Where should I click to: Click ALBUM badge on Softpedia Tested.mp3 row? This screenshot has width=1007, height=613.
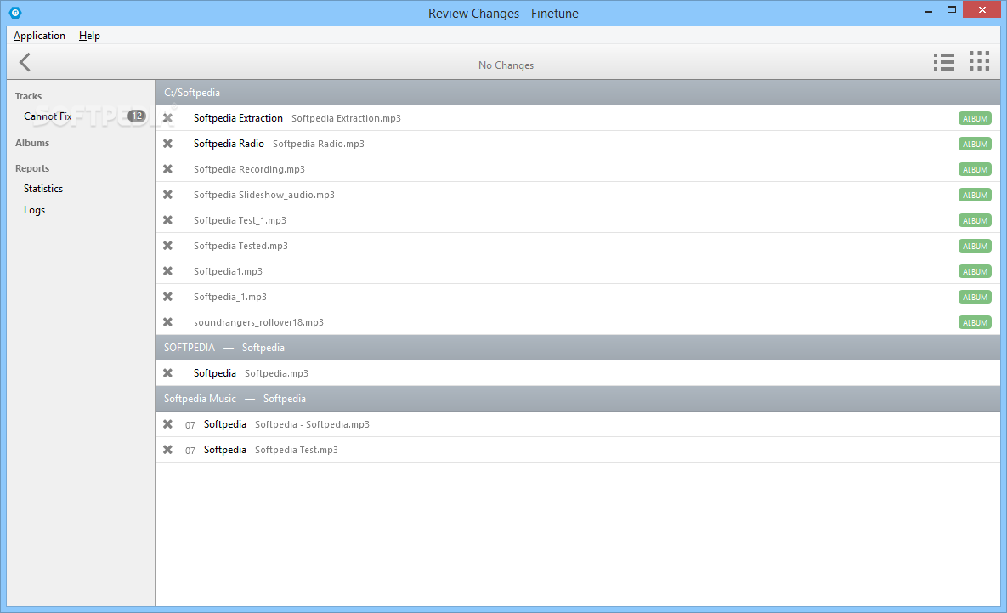975,246
